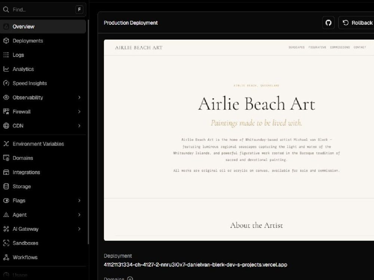Click the Domains window icon
The image size is (374, 280).
click(x=6, y=158)
